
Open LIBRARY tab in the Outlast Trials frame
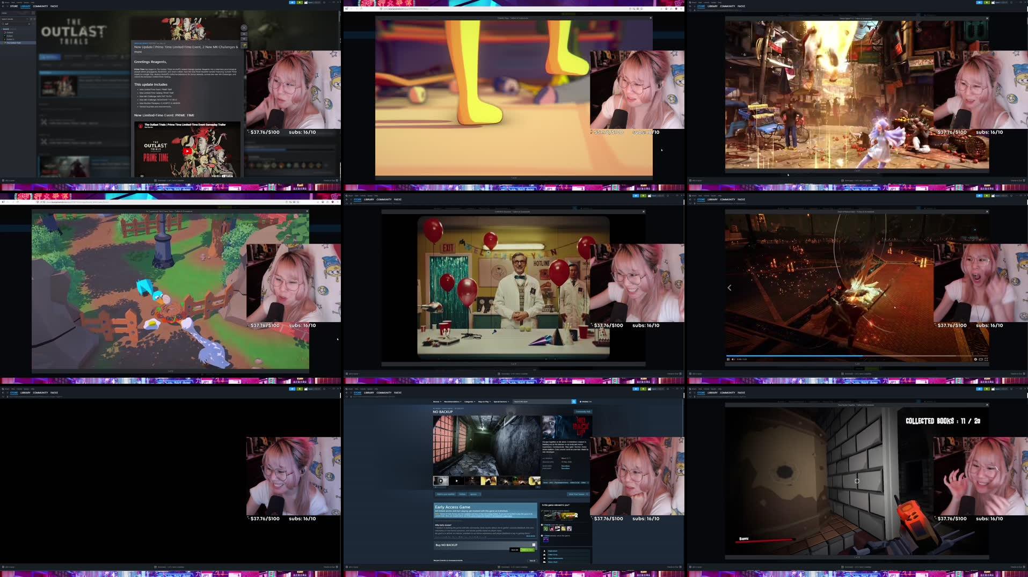tap(25, 6)
